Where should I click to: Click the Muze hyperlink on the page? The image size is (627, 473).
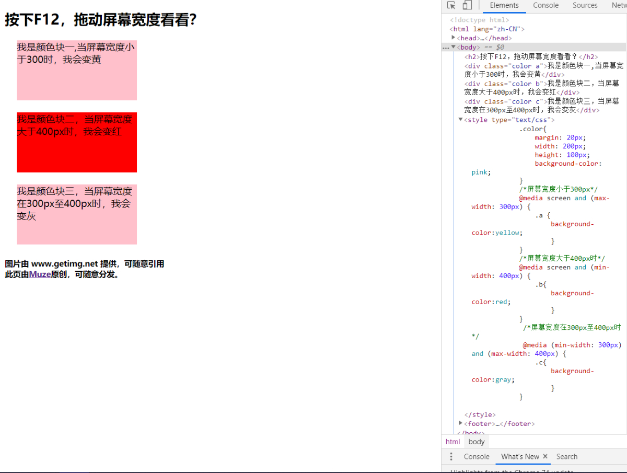(41, 274)
